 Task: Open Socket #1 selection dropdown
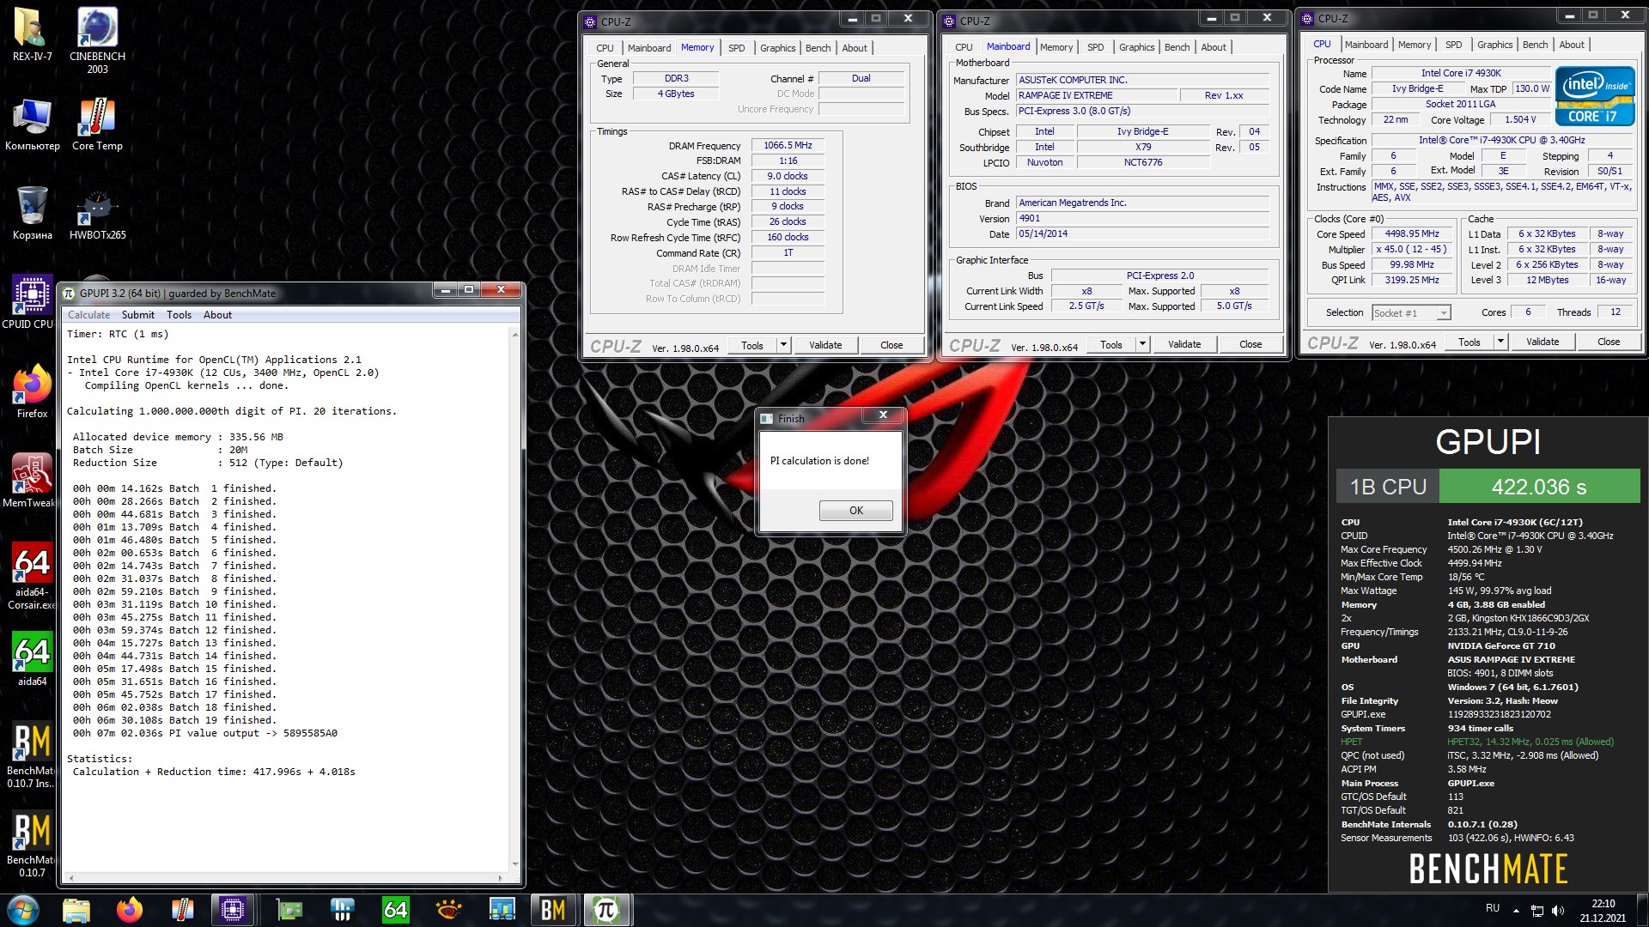coord(1411,313)
